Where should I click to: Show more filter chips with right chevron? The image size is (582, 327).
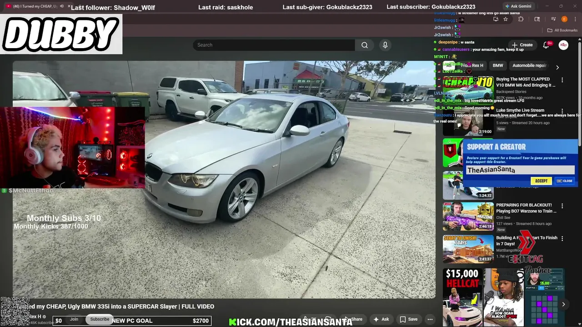tap(557, 67)
